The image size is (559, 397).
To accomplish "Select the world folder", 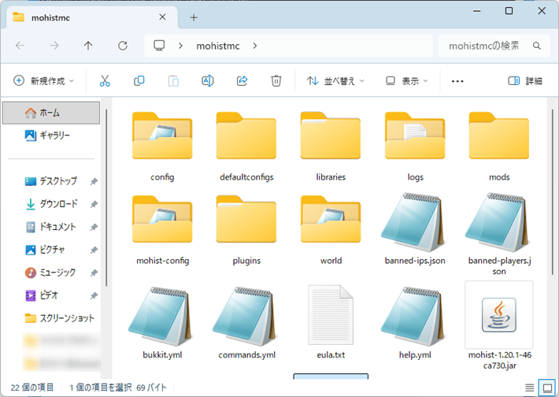I will tap(331, 230).
